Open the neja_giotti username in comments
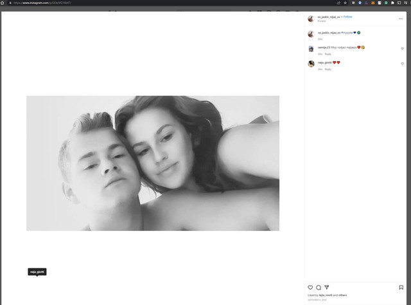 pyautogui.click(x=325, y=62)
